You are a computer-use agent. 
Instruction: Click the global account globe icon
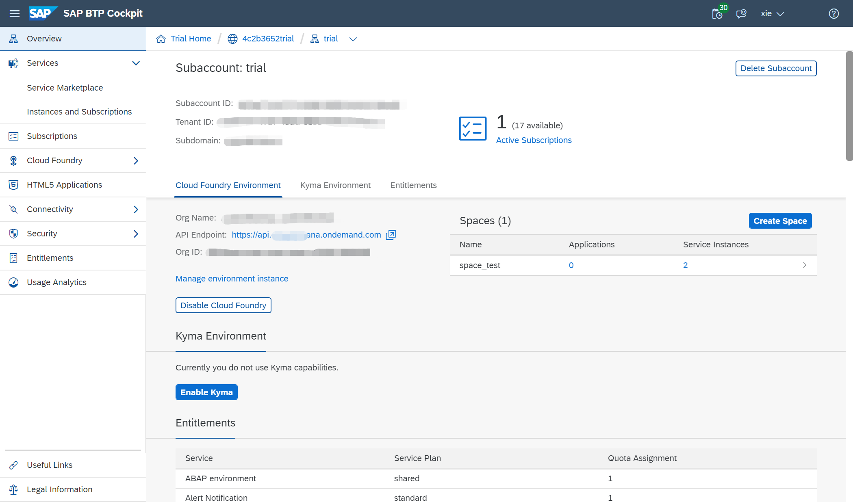point(232,39)
